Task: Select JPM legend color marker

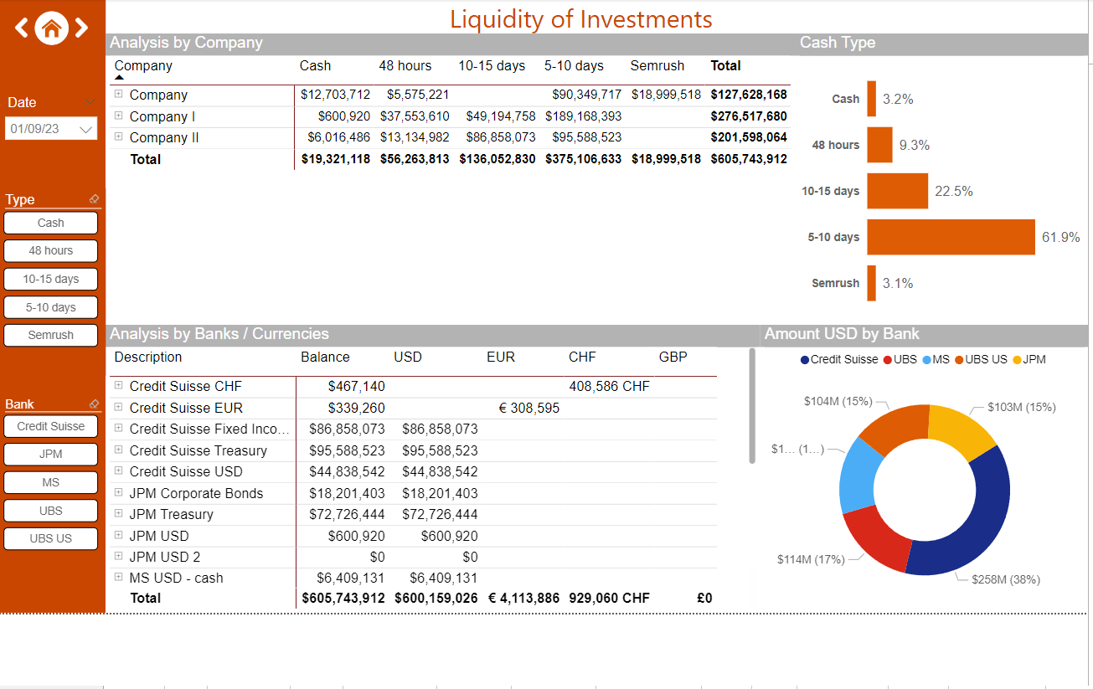Action: click(x=1017, y=360)
